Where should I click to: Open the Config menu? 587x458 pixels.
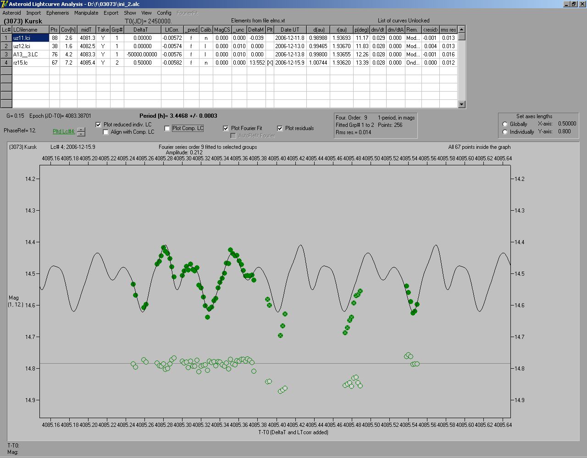[164, 13]
